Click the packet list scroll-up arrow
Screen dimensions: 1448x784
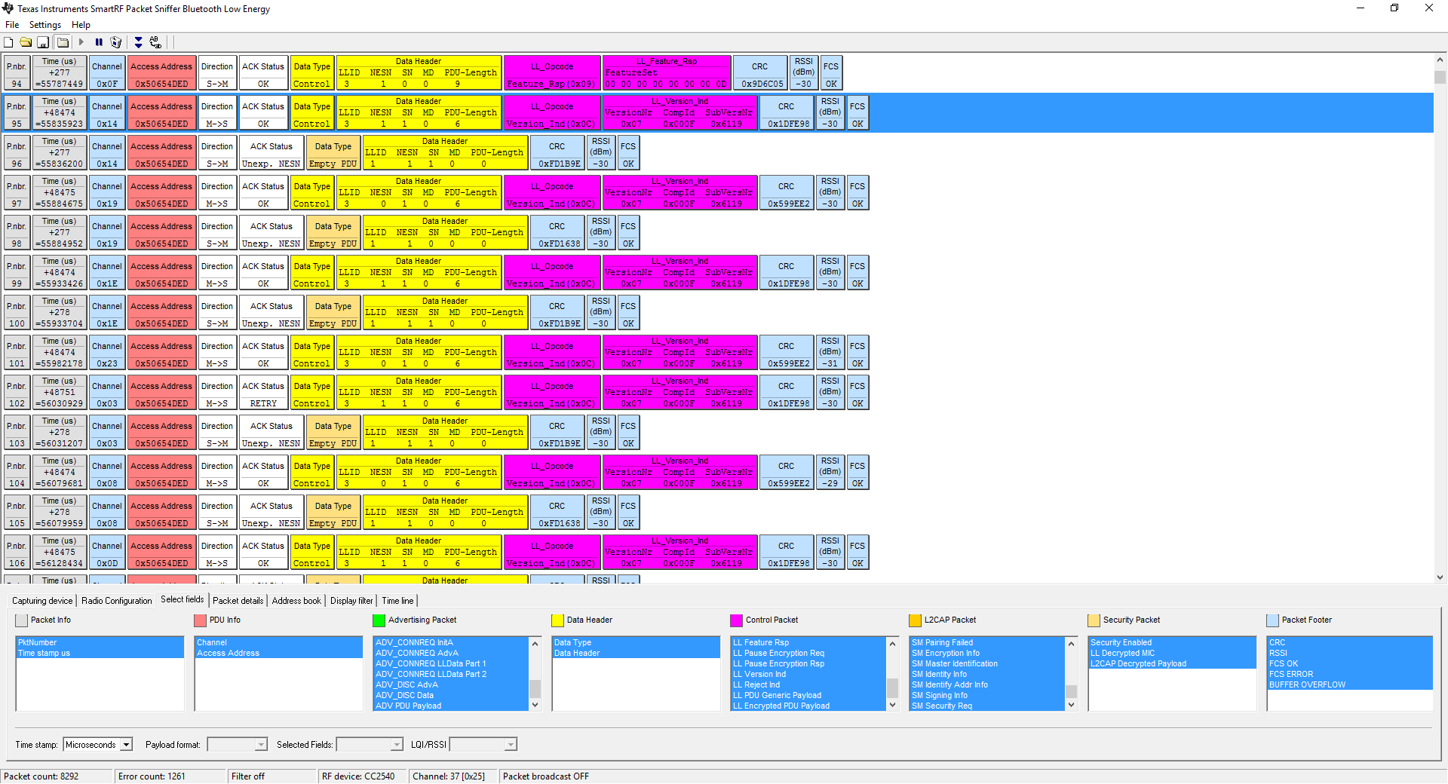point(1440,60)
